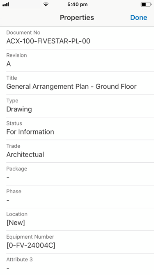This screenshot has width=154, height=275.
Task: Select the Trade value Architectual
Action: [25, 154]
